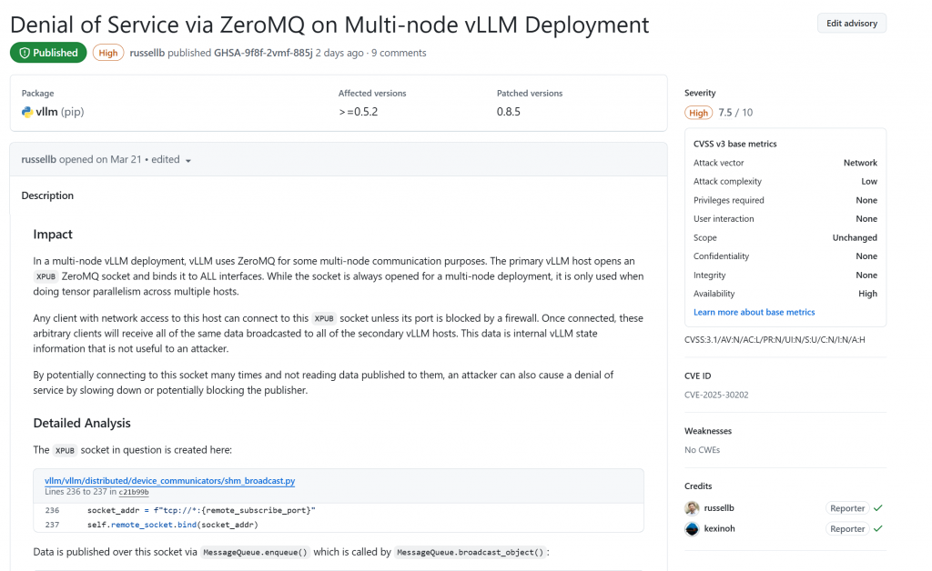Click the advisory title heading
Screen dimensions: 932x571
click(x=329, y=25)
